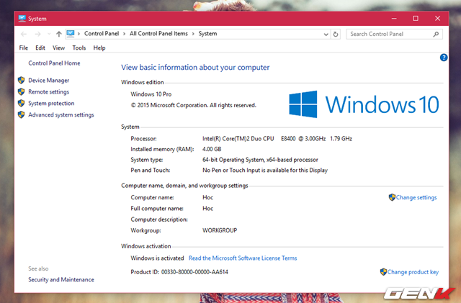Screen dimensions: 461x303
Task: Read the Microsoft Software License Terms
Action: click(243, 258)
